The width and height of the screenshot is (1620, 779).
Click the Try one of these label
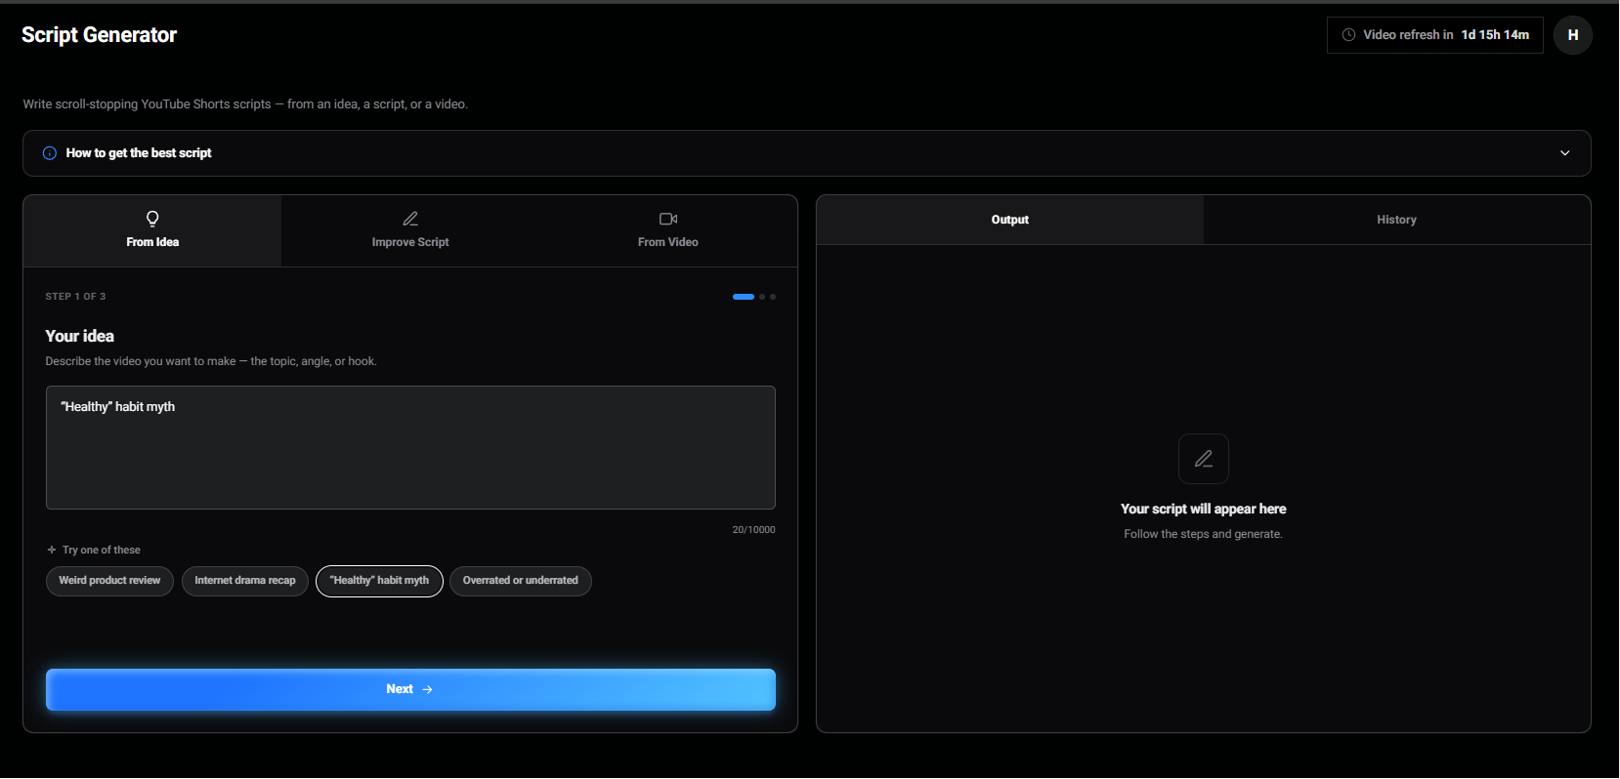101,551
